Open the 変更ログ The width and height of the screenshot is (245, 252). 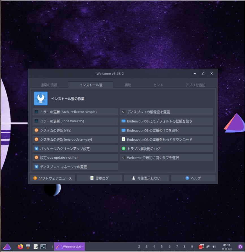99,178
